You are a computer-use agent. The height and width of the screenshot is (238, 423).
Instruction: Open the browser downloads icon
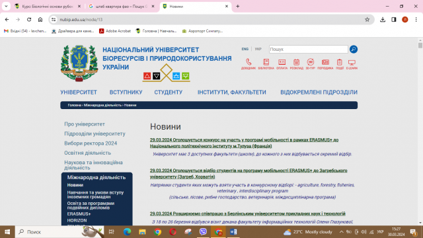[x=383, y=19]
